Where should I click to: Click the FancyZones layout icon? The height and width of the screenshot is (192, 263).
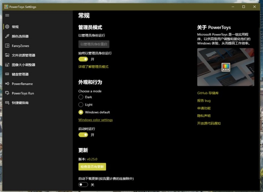tap(7, 45)
